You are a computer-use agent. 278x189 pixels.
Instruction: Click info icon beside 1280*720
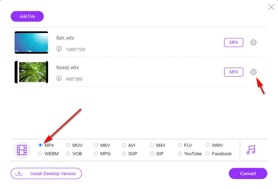59,49
